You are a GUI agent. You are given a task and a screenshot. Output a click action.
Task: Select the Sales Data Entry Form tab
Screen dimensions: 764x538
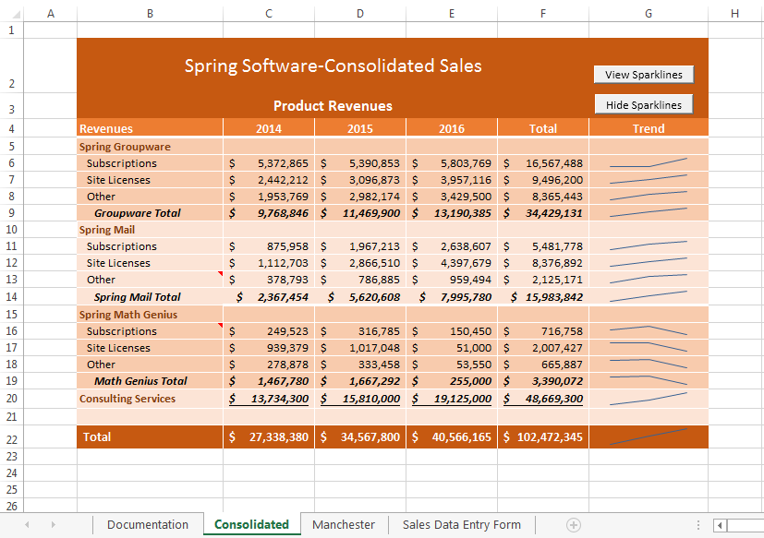461,523
